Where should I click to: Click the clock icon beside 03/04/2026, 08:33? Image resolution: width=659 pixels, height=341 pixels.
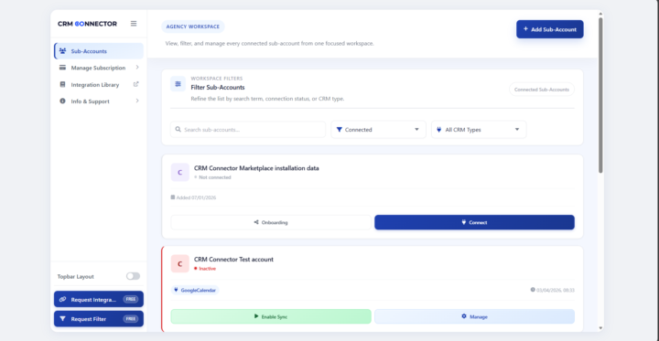point(533,290)
